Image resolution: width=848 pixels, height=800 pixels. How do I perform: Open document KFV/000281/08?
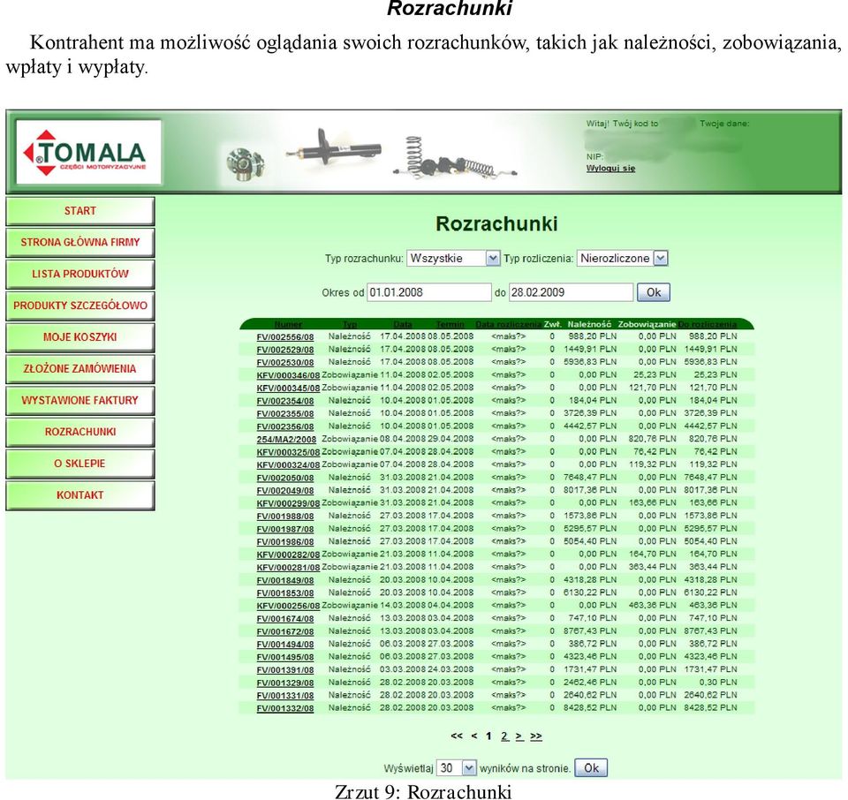pos(288,568)
